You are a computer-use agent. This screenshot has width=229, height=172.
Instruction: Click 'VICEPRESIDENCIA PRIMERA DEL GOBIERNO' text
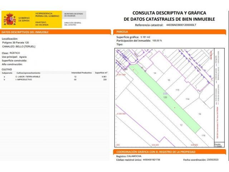pos(47,15)
